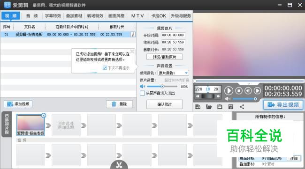Open the scissors cut tool at the bottom

pos(119,165)
